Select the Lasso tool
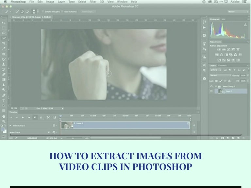The width and height of the screenshot is (251, 188). pyautogui.click(x=4, y=33)
